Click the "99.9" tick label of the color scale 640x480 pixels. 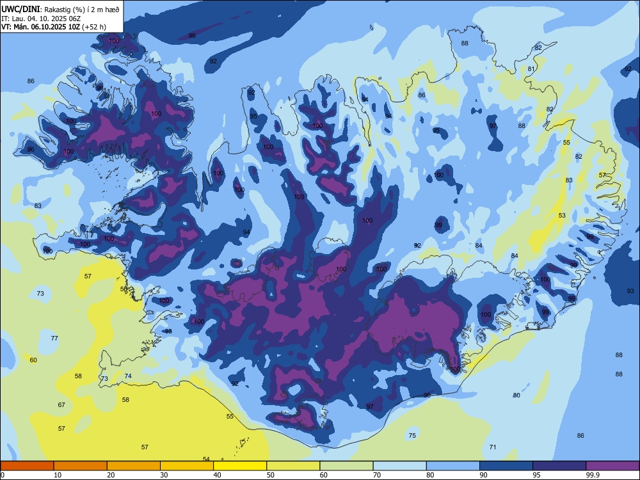(x=592, y=475)
